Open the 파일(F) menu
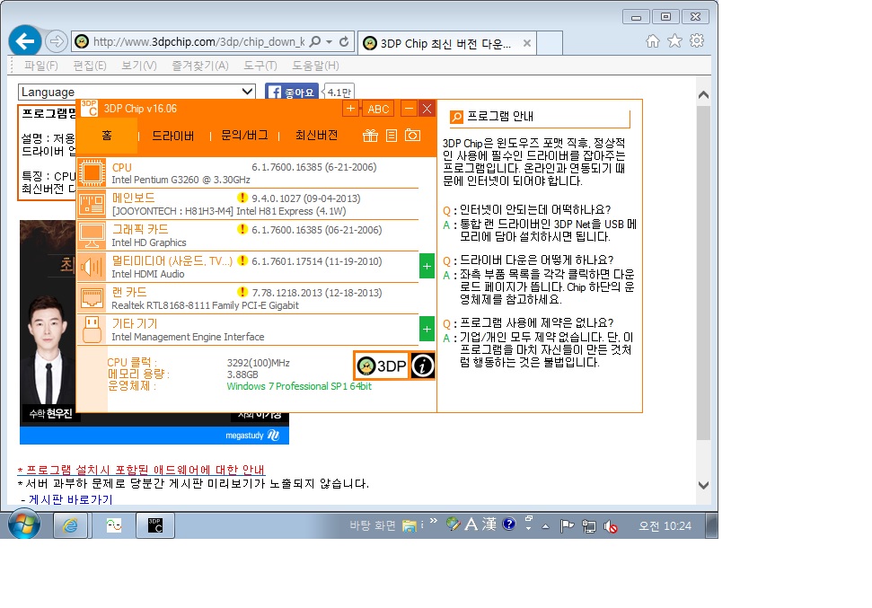 click(40, 66)
